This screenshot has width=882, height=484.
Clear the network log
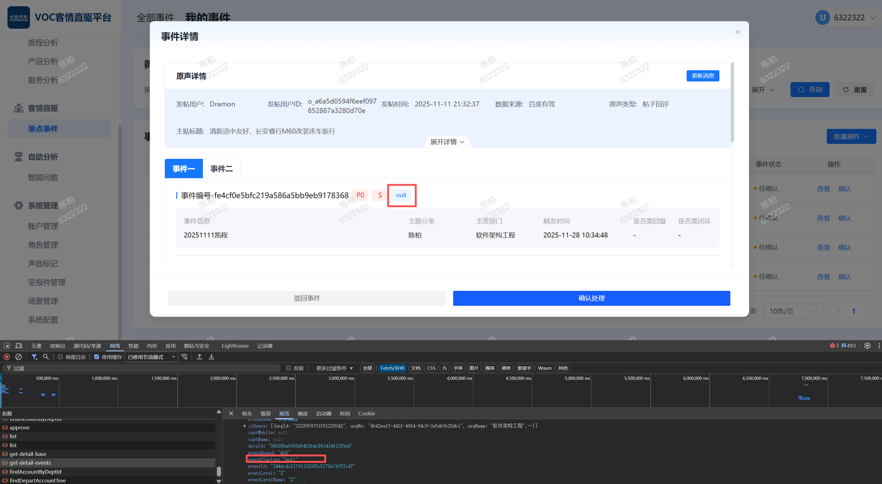click(x=18, y=357)
